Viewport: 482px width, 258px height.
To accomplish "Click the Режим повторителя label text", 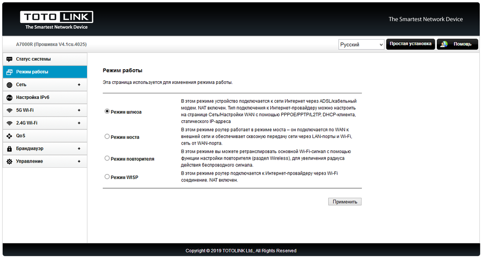I will click(x=133, y=159).
